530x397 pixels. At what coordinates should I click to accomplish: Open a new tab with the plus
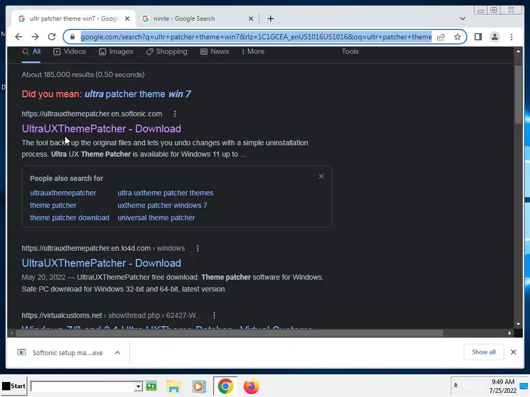click(271, 19)
